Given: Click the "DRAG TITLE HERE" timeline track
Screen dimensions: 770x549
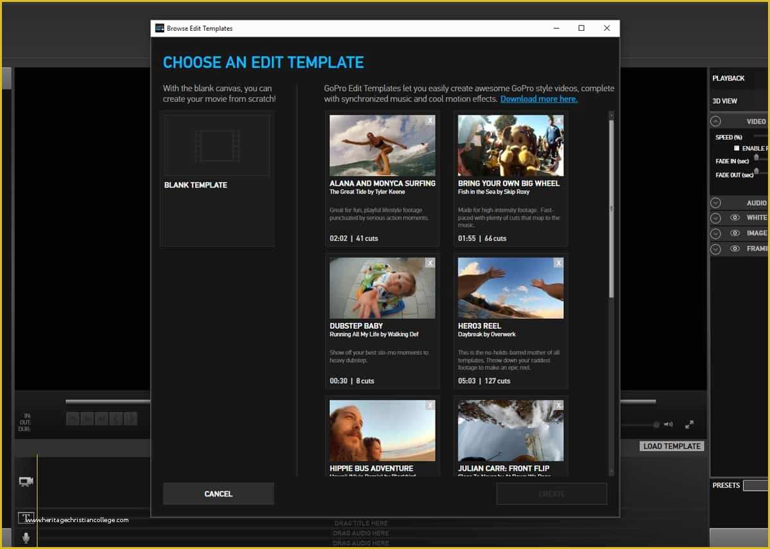Looking at the screenshot, I should coord(361,523).
